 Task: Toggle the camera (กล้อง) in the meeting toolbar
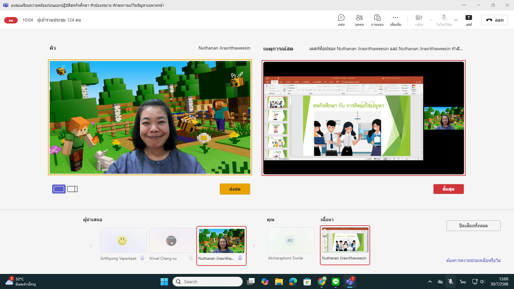(x=419, y=20)
